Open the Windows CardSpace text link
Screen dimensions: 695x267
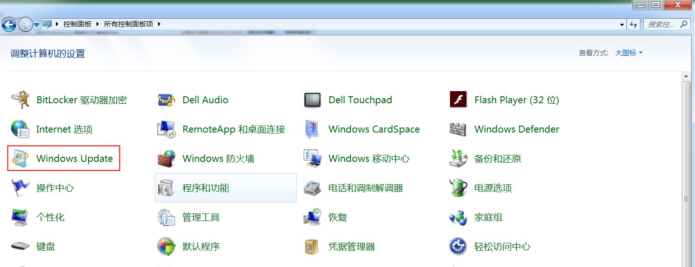click(x=374, y=129)
